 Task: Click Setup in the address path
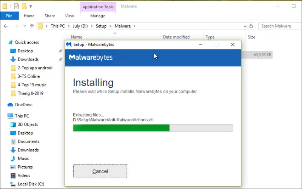(x=101, y=26)
